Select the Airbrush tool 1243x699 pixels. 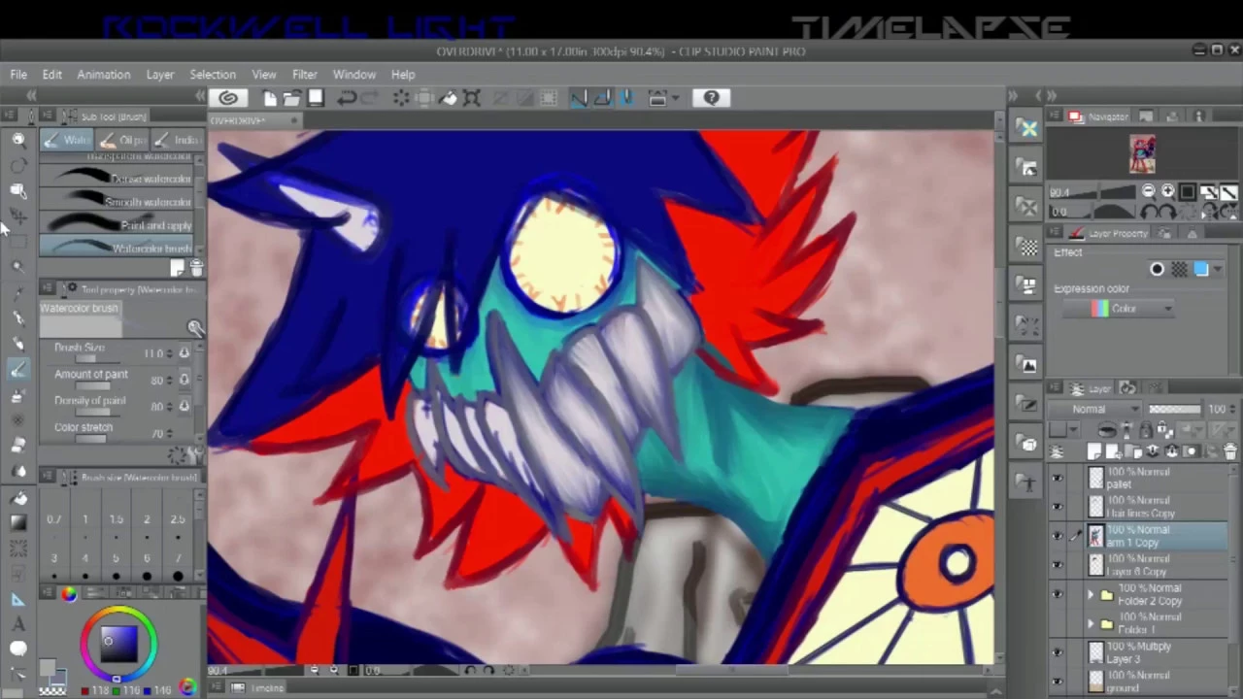click(17, 395)
